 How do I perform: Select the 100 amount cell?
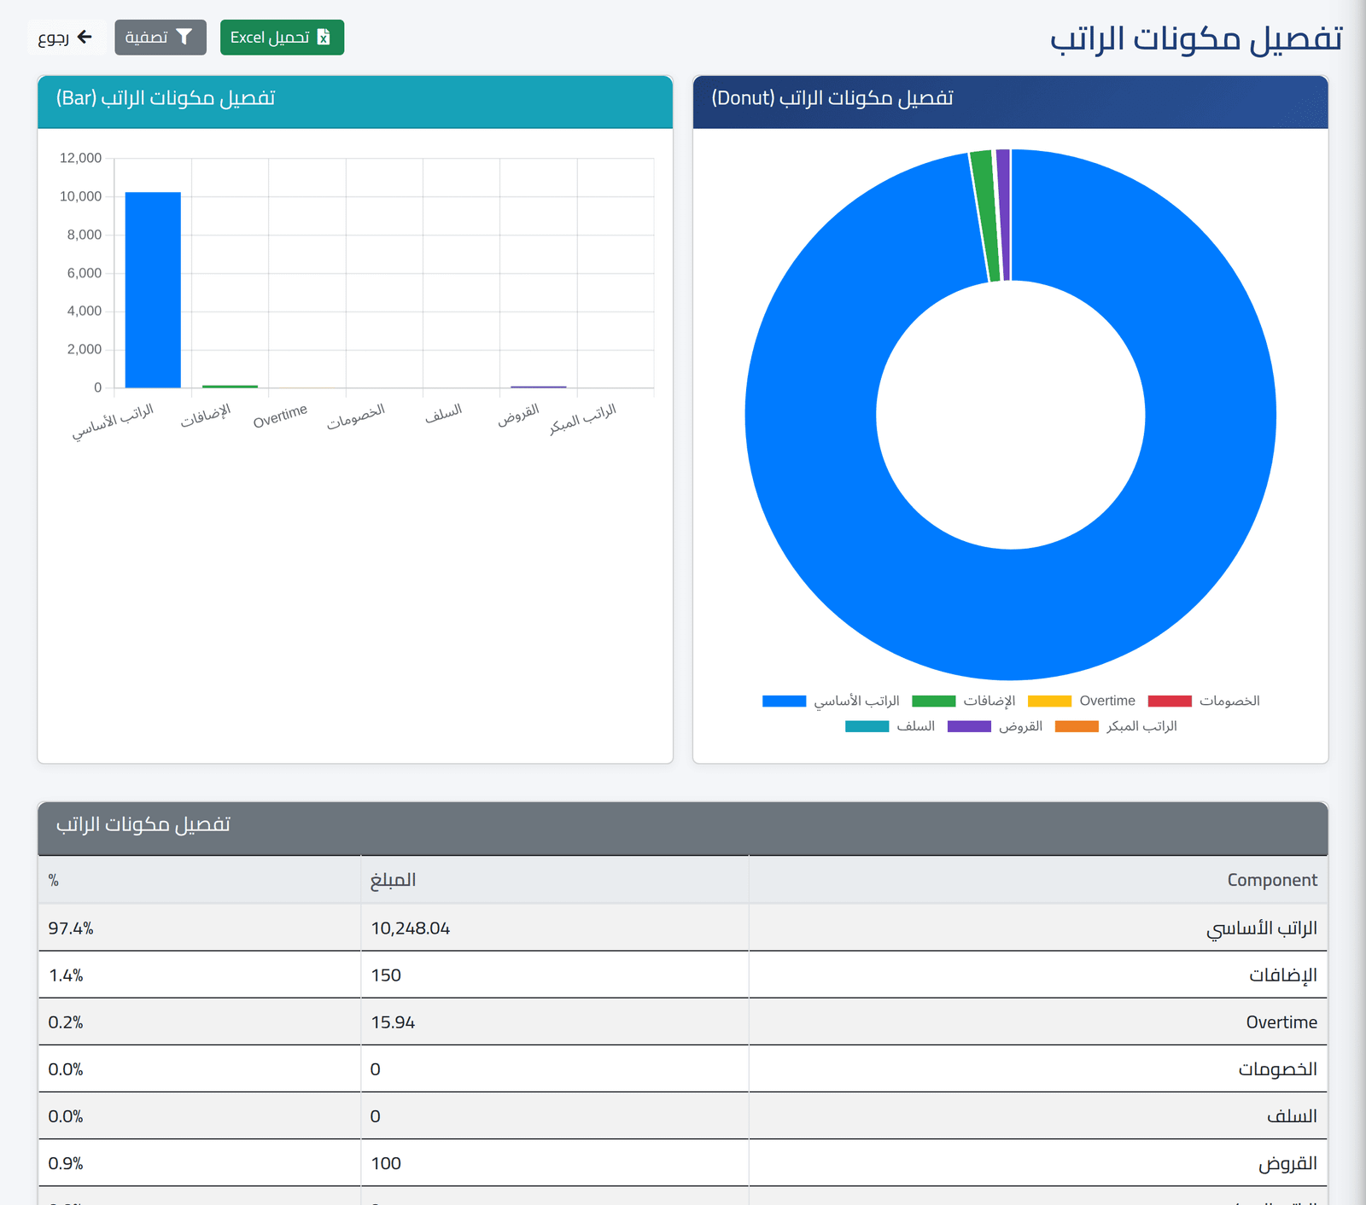point(555,1162)
